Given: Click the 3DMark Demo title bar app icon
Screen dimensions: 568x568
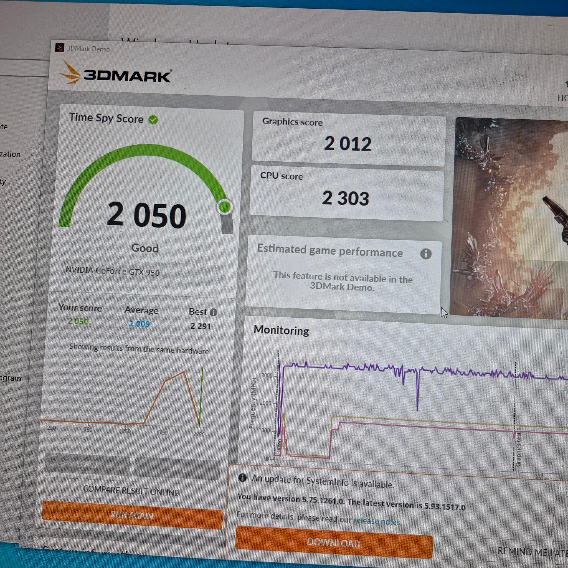Looking at the screenshot, I should [60, 48].
